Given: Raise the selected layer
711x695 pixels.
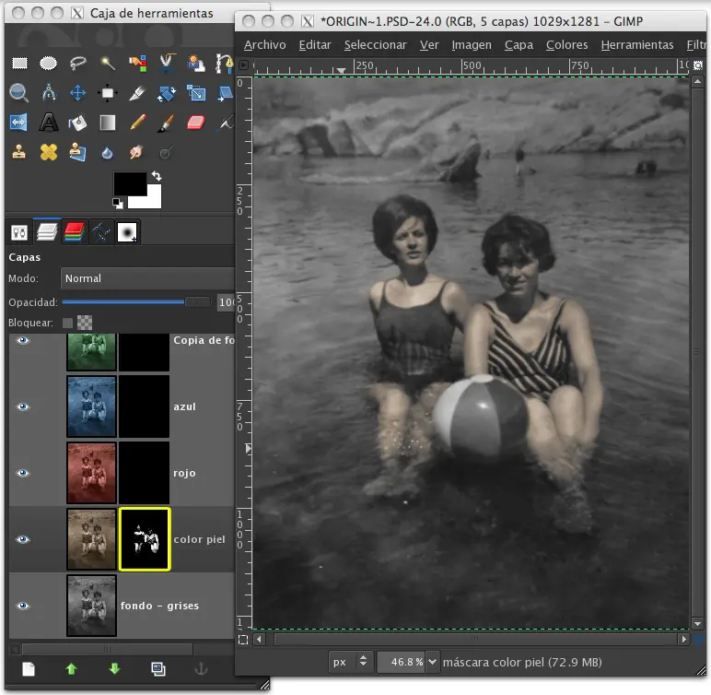Looking at the screenshot, I should (71, 668).
